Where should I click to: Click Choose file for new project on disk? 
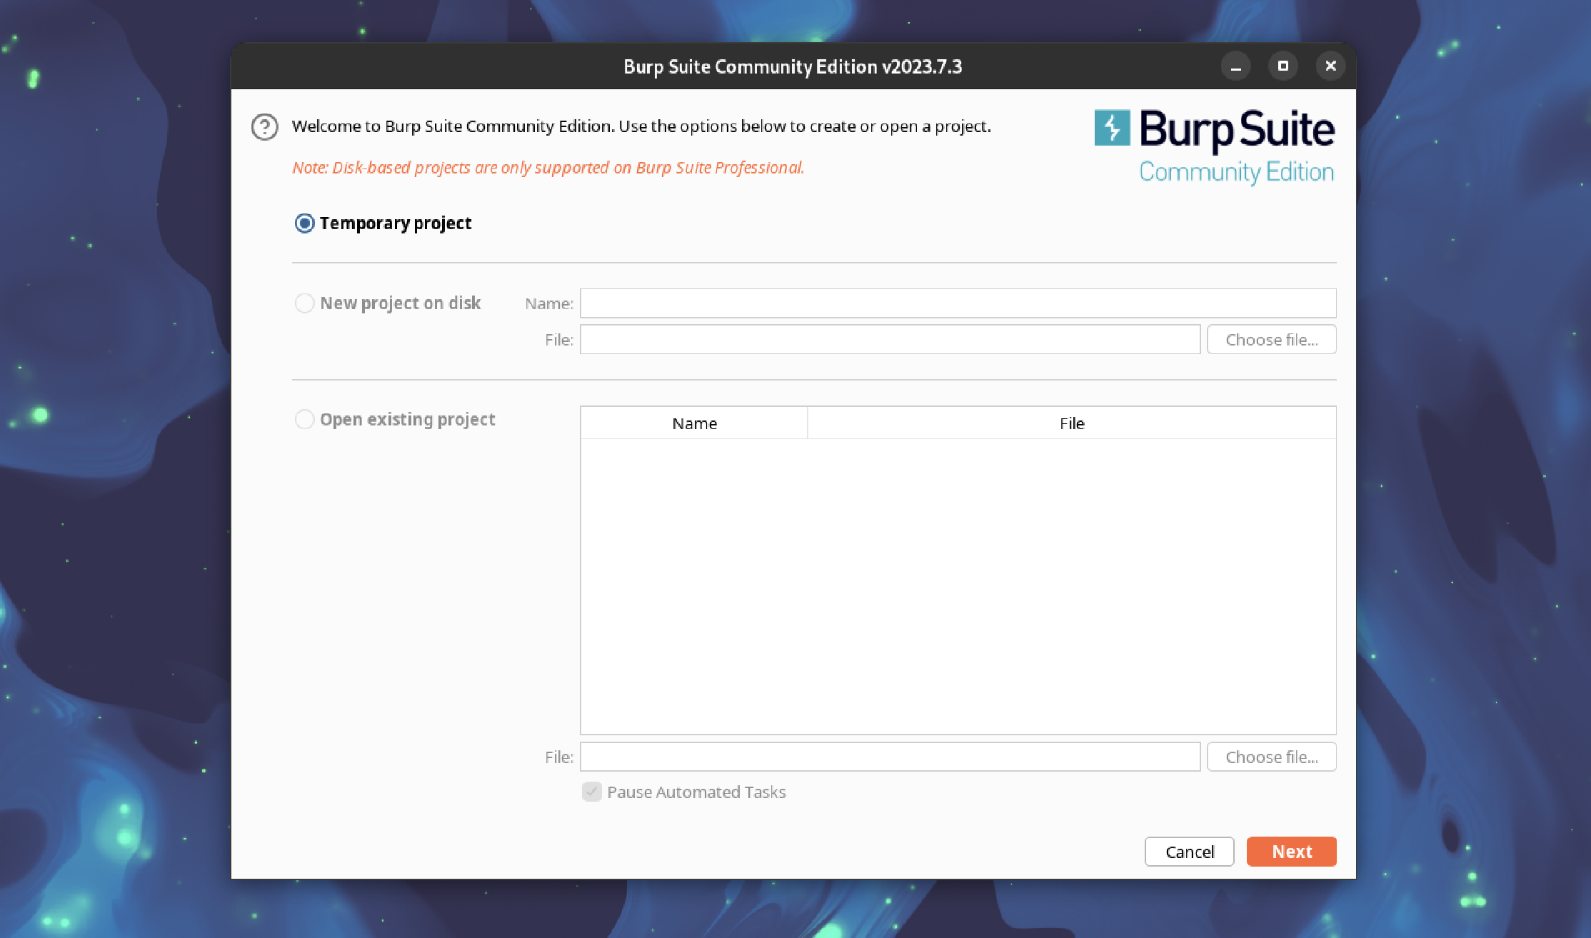[1270, 340]
